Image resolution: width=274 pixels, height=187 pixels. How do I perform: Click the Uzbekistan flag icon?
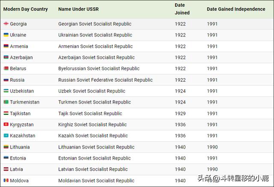click(x=6, y=91)
